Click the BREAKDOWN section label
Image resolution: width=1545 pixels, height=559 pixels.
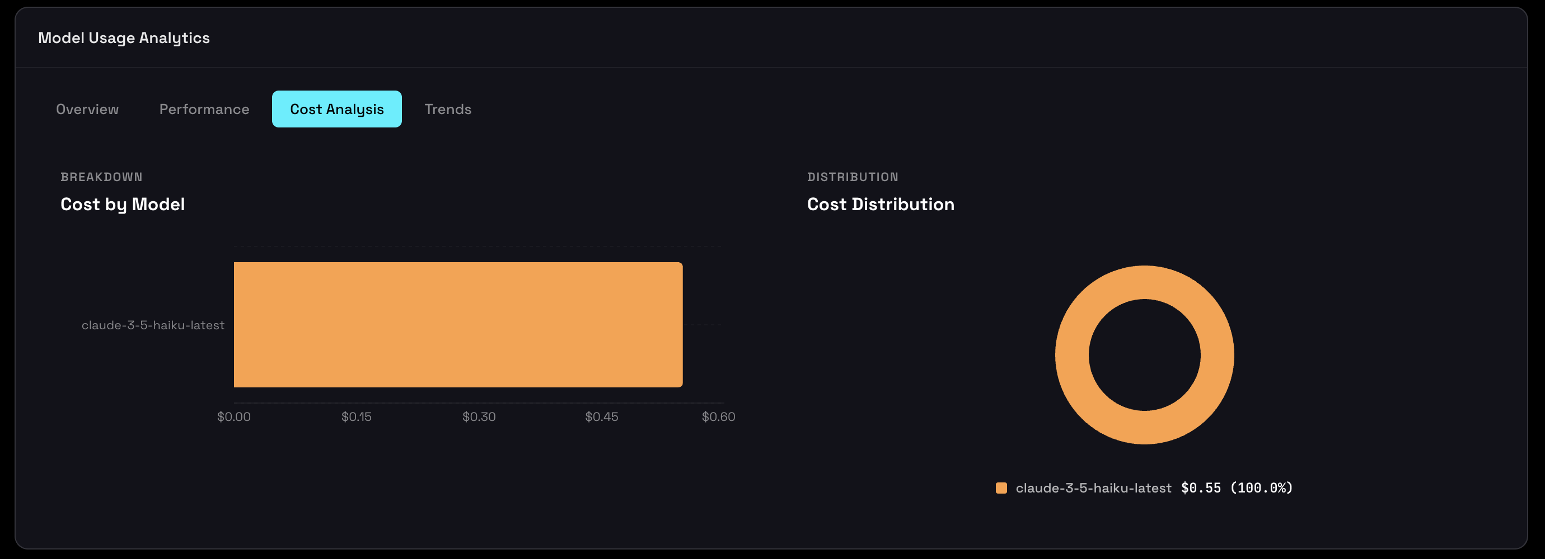tap(101, 176)
